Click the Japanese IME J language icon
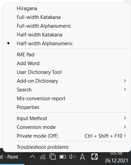Image resolution: width=131 pixels, height=165 pixels. click(x=94, y=157)
